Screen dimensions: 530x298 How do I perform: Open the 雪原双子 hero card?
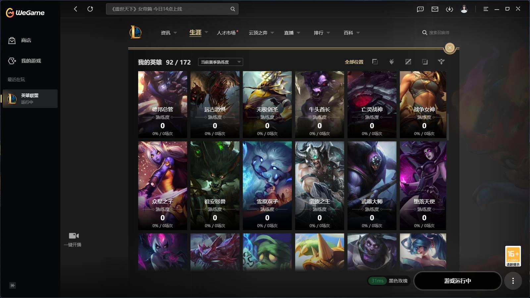pyautogui.click(x=267, y=186)
